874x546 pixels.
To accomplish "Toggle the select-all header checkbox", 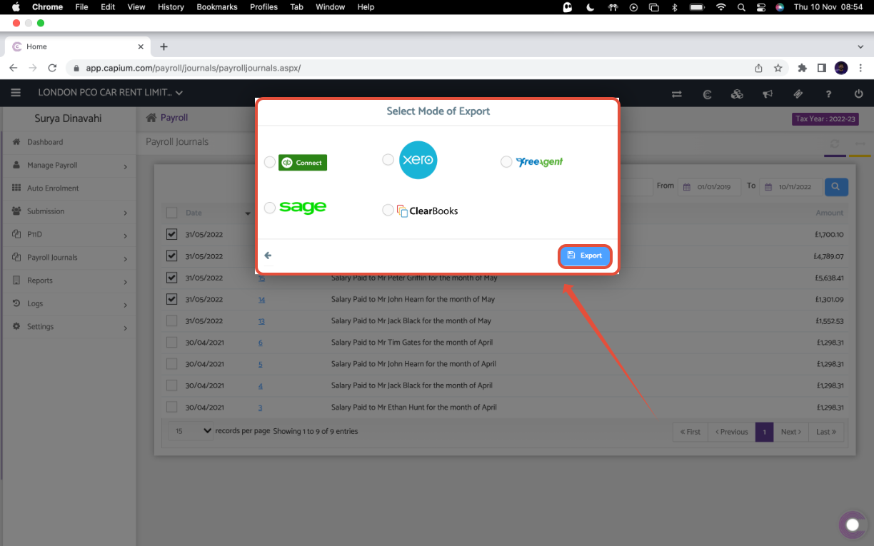I will 171,213.
